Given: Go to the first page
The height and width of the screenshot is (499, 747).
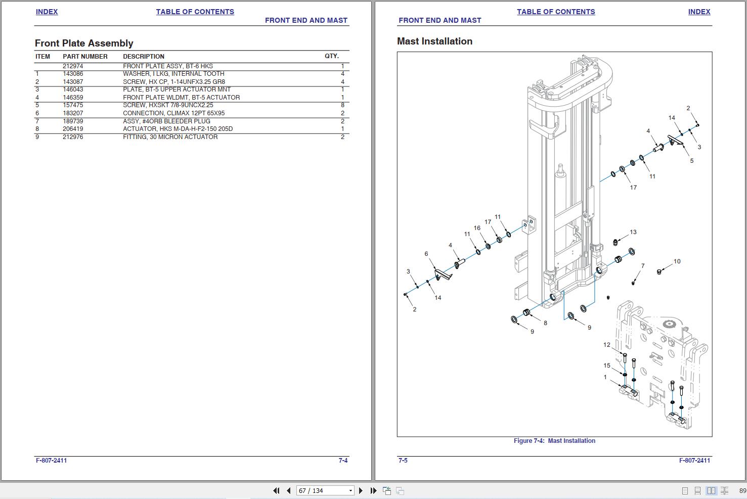Looking at the screenshot, I should pos(276,490).
